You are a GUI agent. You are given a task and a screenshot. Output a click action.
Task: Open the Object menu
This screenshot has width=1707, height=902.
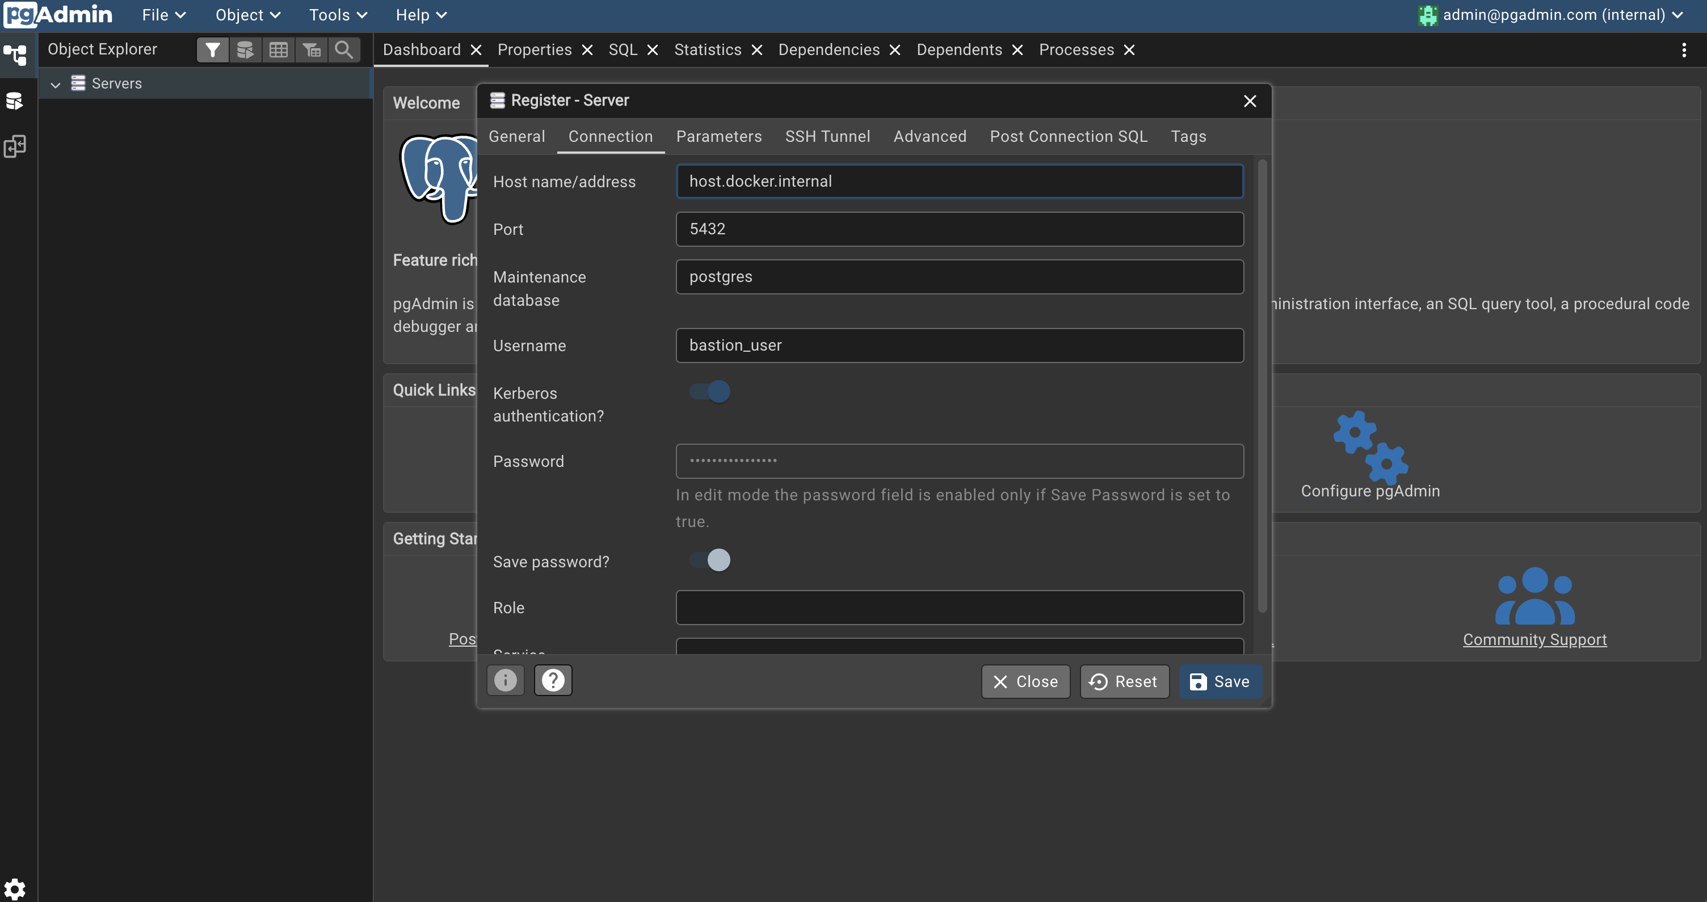pyautogui.click(x=248, y=15)
